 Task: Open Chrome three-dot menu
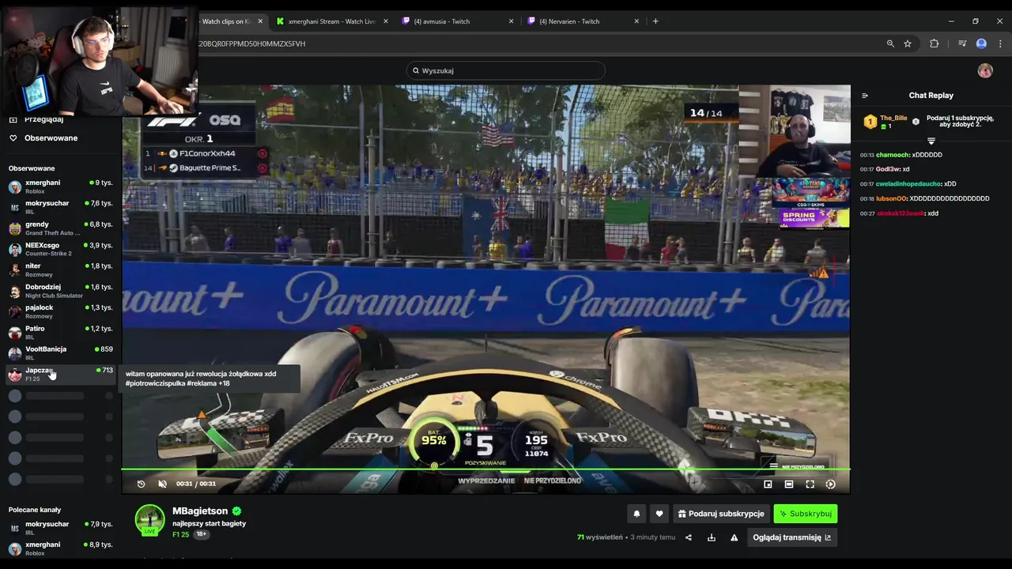pyautogui.click(x=999, y=44)
